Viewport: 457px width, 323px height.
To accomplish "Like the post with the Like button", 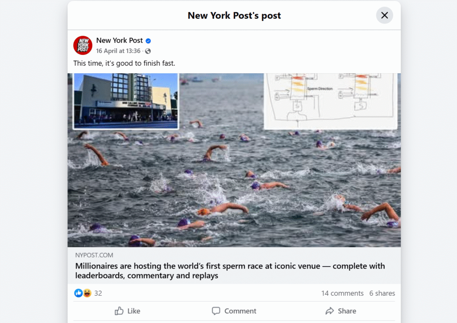I will coord(127,311).
